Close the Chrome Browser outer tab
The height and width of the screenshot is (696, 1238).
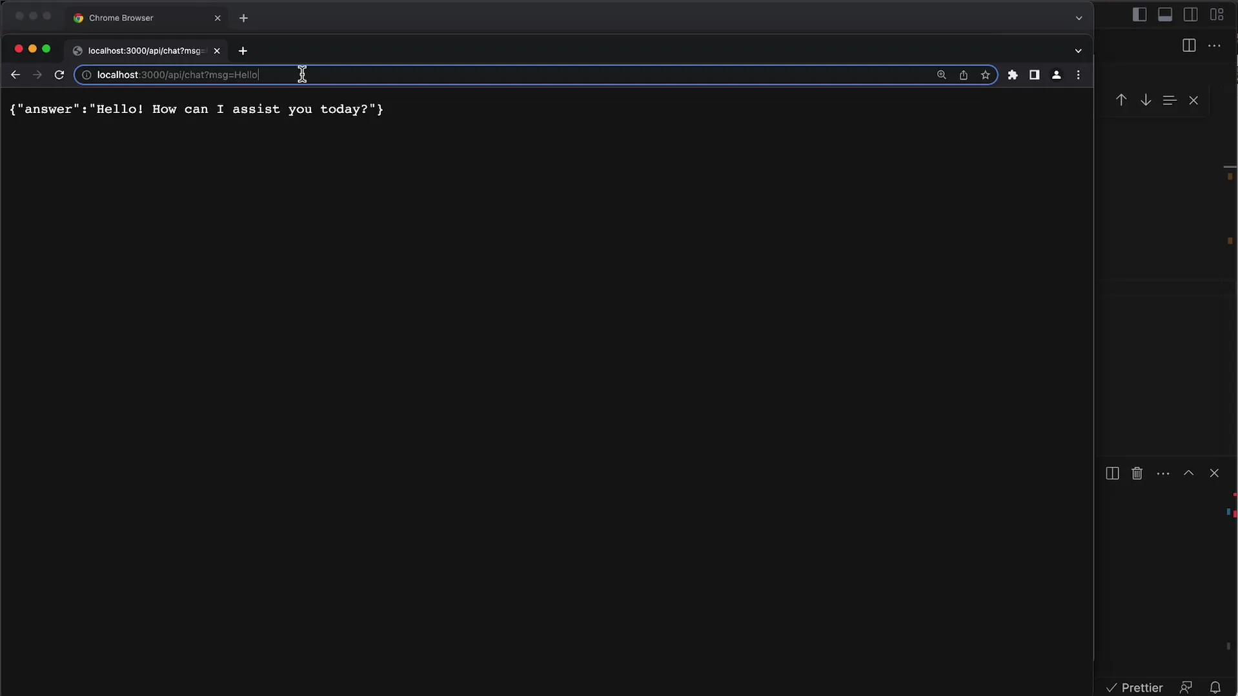pyautogui.click(x=218, y=18)
